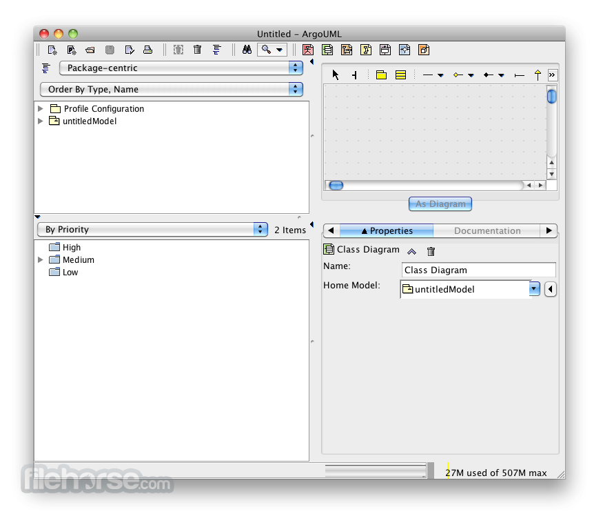Image resolution: width=603 pixels, height=514 pixels.
Task: Create a new Activity diagram
Action: (x=404, y=50)
